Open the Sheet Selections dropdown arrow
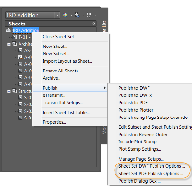192x188 pixels. pyautogui.click(x=95, y=15)
